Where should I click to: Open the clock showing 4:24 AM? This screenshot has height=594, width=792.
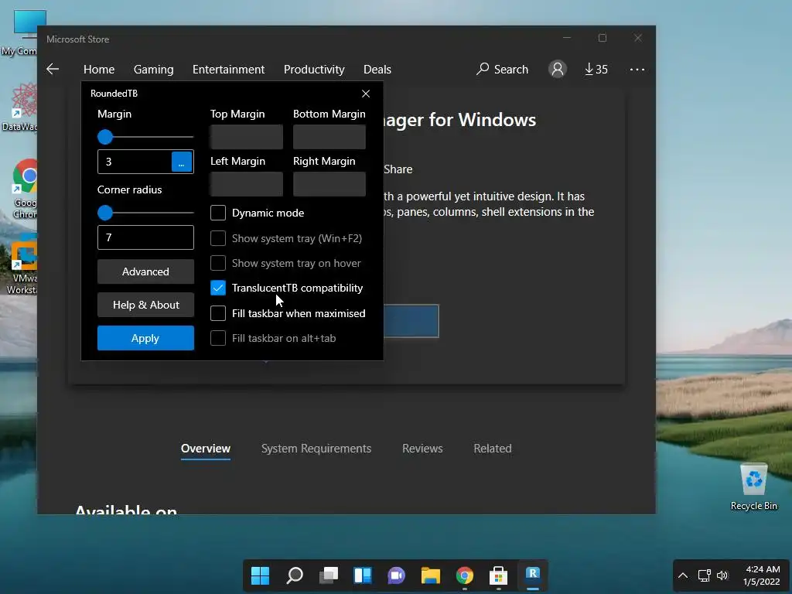pos(762,575)
